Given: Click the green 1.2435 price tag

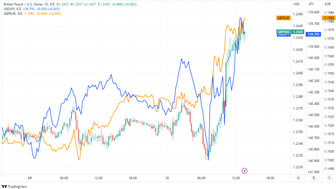Looking at the screenshot, I should (298, 32).
